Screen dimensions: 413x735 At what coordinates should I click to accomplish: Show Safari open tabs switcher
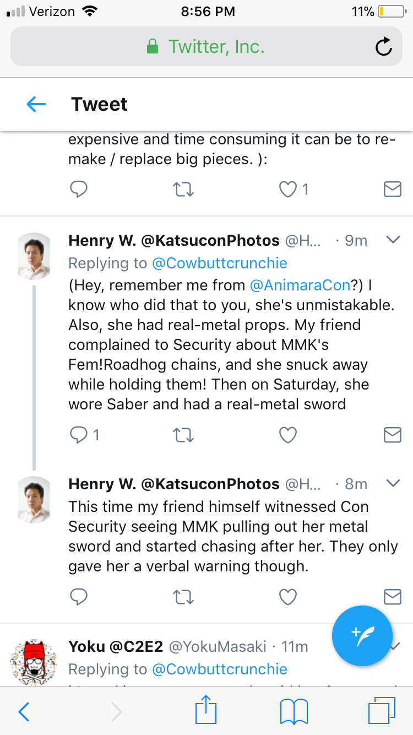(x=381, y=712)
